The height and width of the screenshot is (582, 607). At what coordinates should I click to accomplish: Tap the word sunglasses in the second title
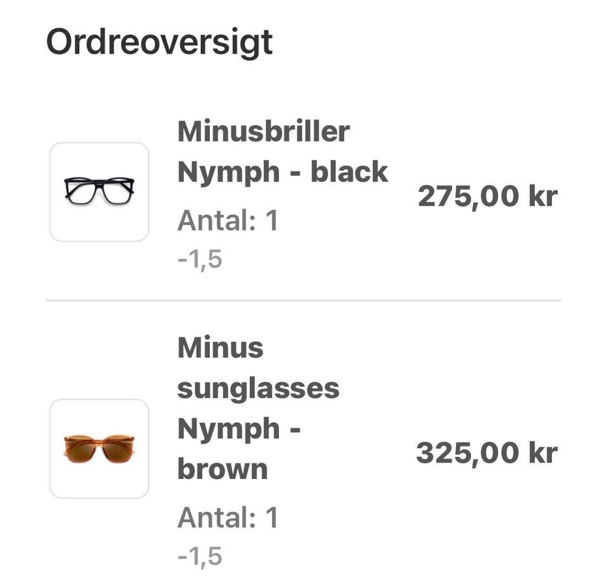[258, 388]
